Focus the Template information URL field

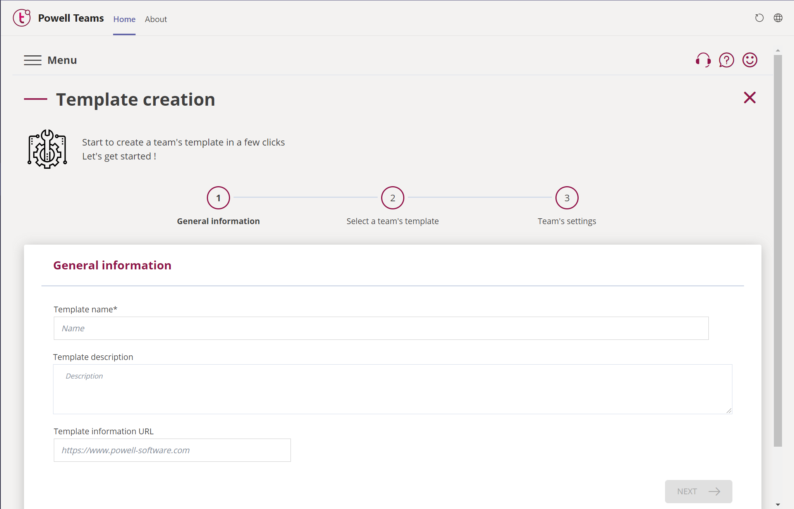coord(172,450)
